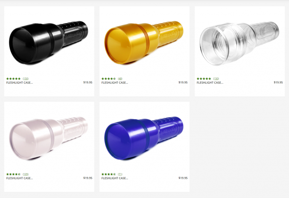Viewport: 289px width, 198px height.
Task: Open the clear case's (150) reviews link
Action: tap(216, 79)
